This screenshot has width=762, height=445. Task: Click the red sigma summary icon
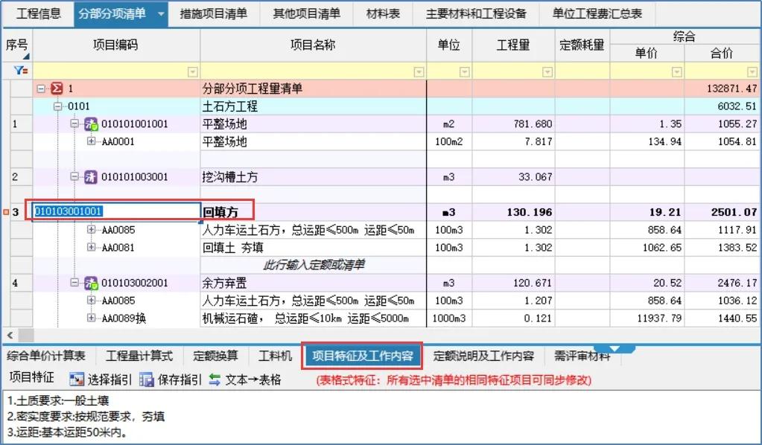pyautogui.click(x=57, y=89)
